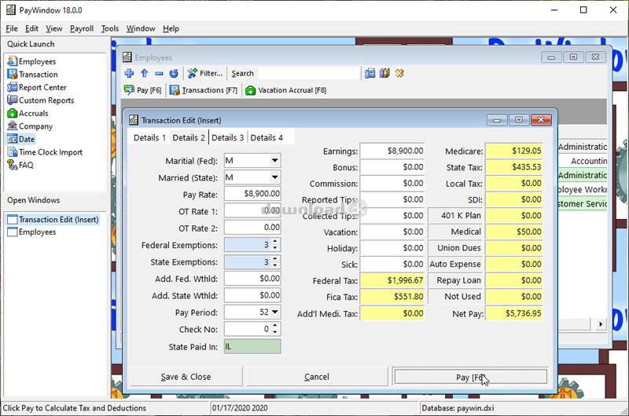Click the books icon in Employees toolbar
This screenshot has height=416, width=629.
384,73
